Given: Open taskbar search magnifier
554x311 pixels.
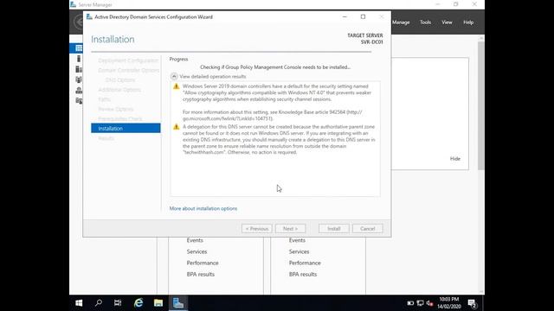Looking at the screenshot, I should (99, 303).
